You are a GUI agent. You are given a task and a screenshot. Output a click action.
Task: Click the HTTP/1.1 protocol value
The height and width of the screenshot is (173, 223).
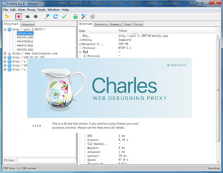(x=125, y=48)
